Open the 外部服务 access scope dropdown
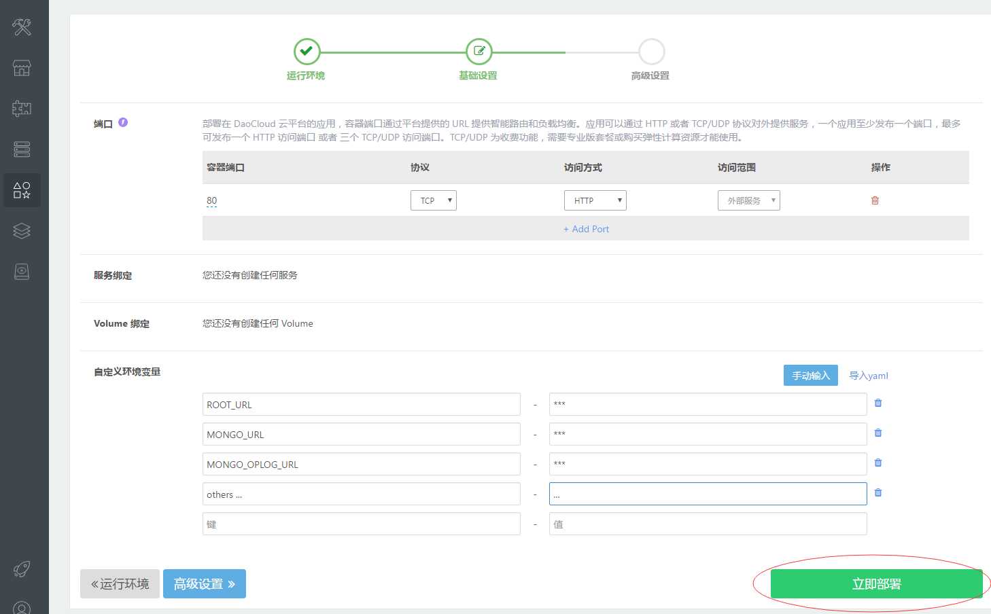The height and width of the screenshot is (614, 991). (749, 200)
